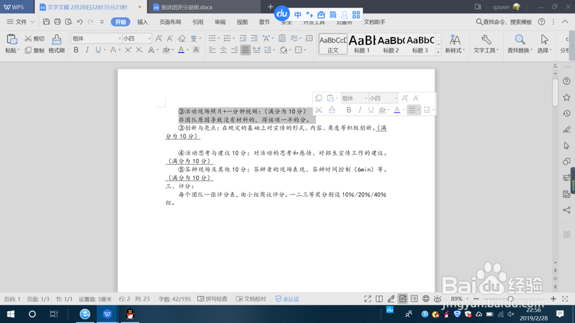Image resolution: width=575 pixels, height=323 pixels.
Task: Open mini toolbar font size dropdown
Action: [396, 98]
